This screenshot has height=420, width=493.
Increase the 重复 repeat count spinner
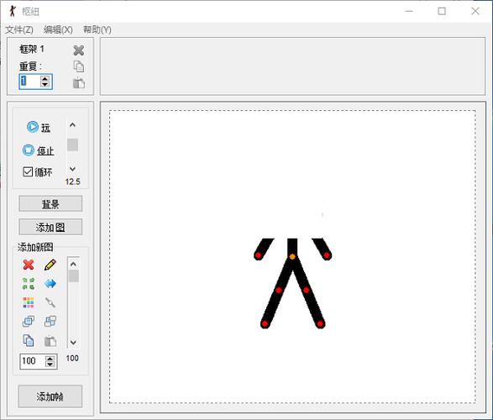coord(45,79)
